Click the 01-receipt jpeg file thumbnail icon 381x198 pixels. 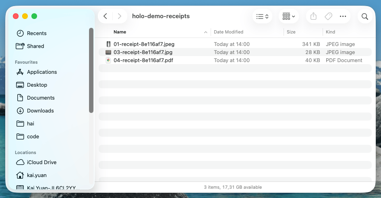click(108, 44)
